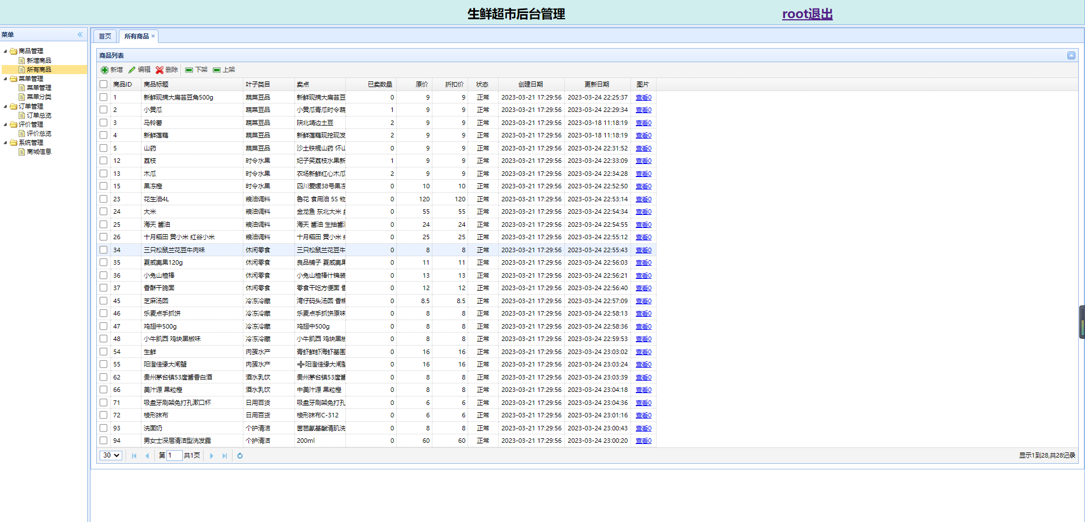1085x522 pixels.
Task: Open the image link for 新鲜现摘大扁芸豆角500g
Action: pos(644,97)
